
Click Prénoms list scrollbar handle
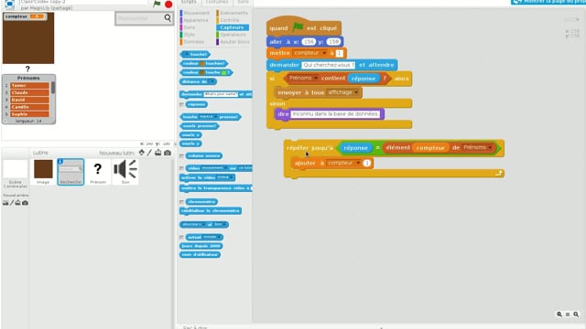(x=53, y=88)
